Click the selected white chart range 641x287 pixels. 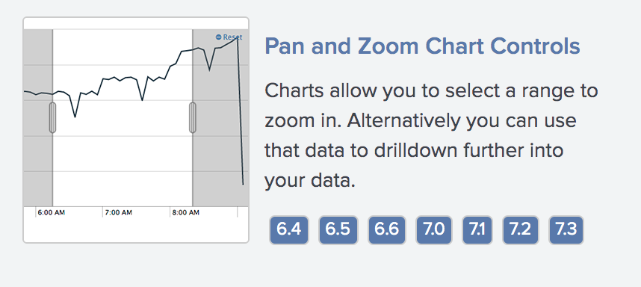[x=123, y=155]
